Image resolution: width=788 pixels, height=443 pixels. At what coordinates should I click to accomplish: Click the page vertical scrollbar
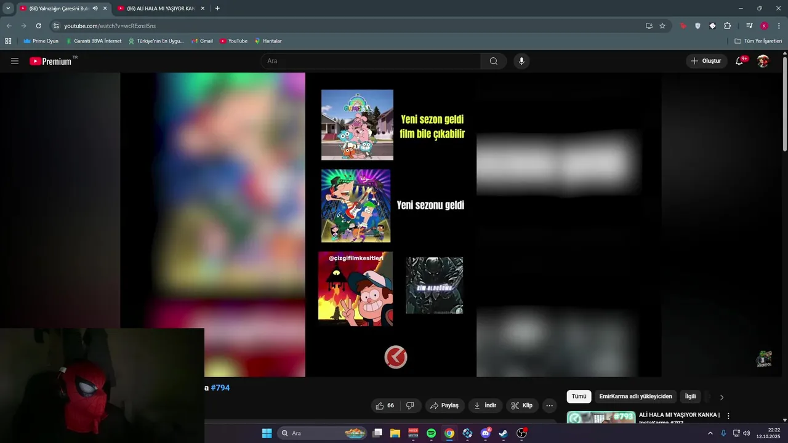click(784, 105)
